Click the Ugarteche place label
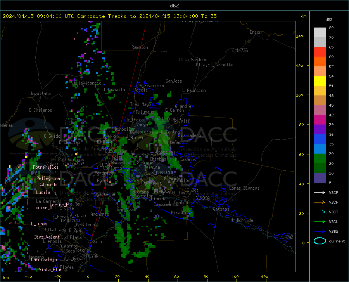Image resolution: width=349 pixels, height=282 pixels. coord(105,194)
